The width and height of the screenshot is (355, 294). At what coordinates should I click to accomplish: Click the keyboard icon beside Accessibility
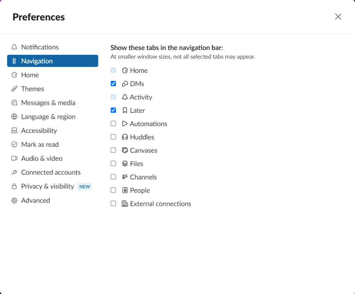(14, 130)
